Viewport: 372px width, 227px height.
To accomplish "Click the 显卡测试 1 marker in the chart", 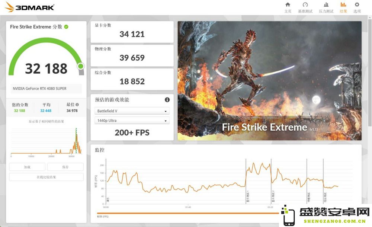I will pyautogui.click(x=248, y=196).
